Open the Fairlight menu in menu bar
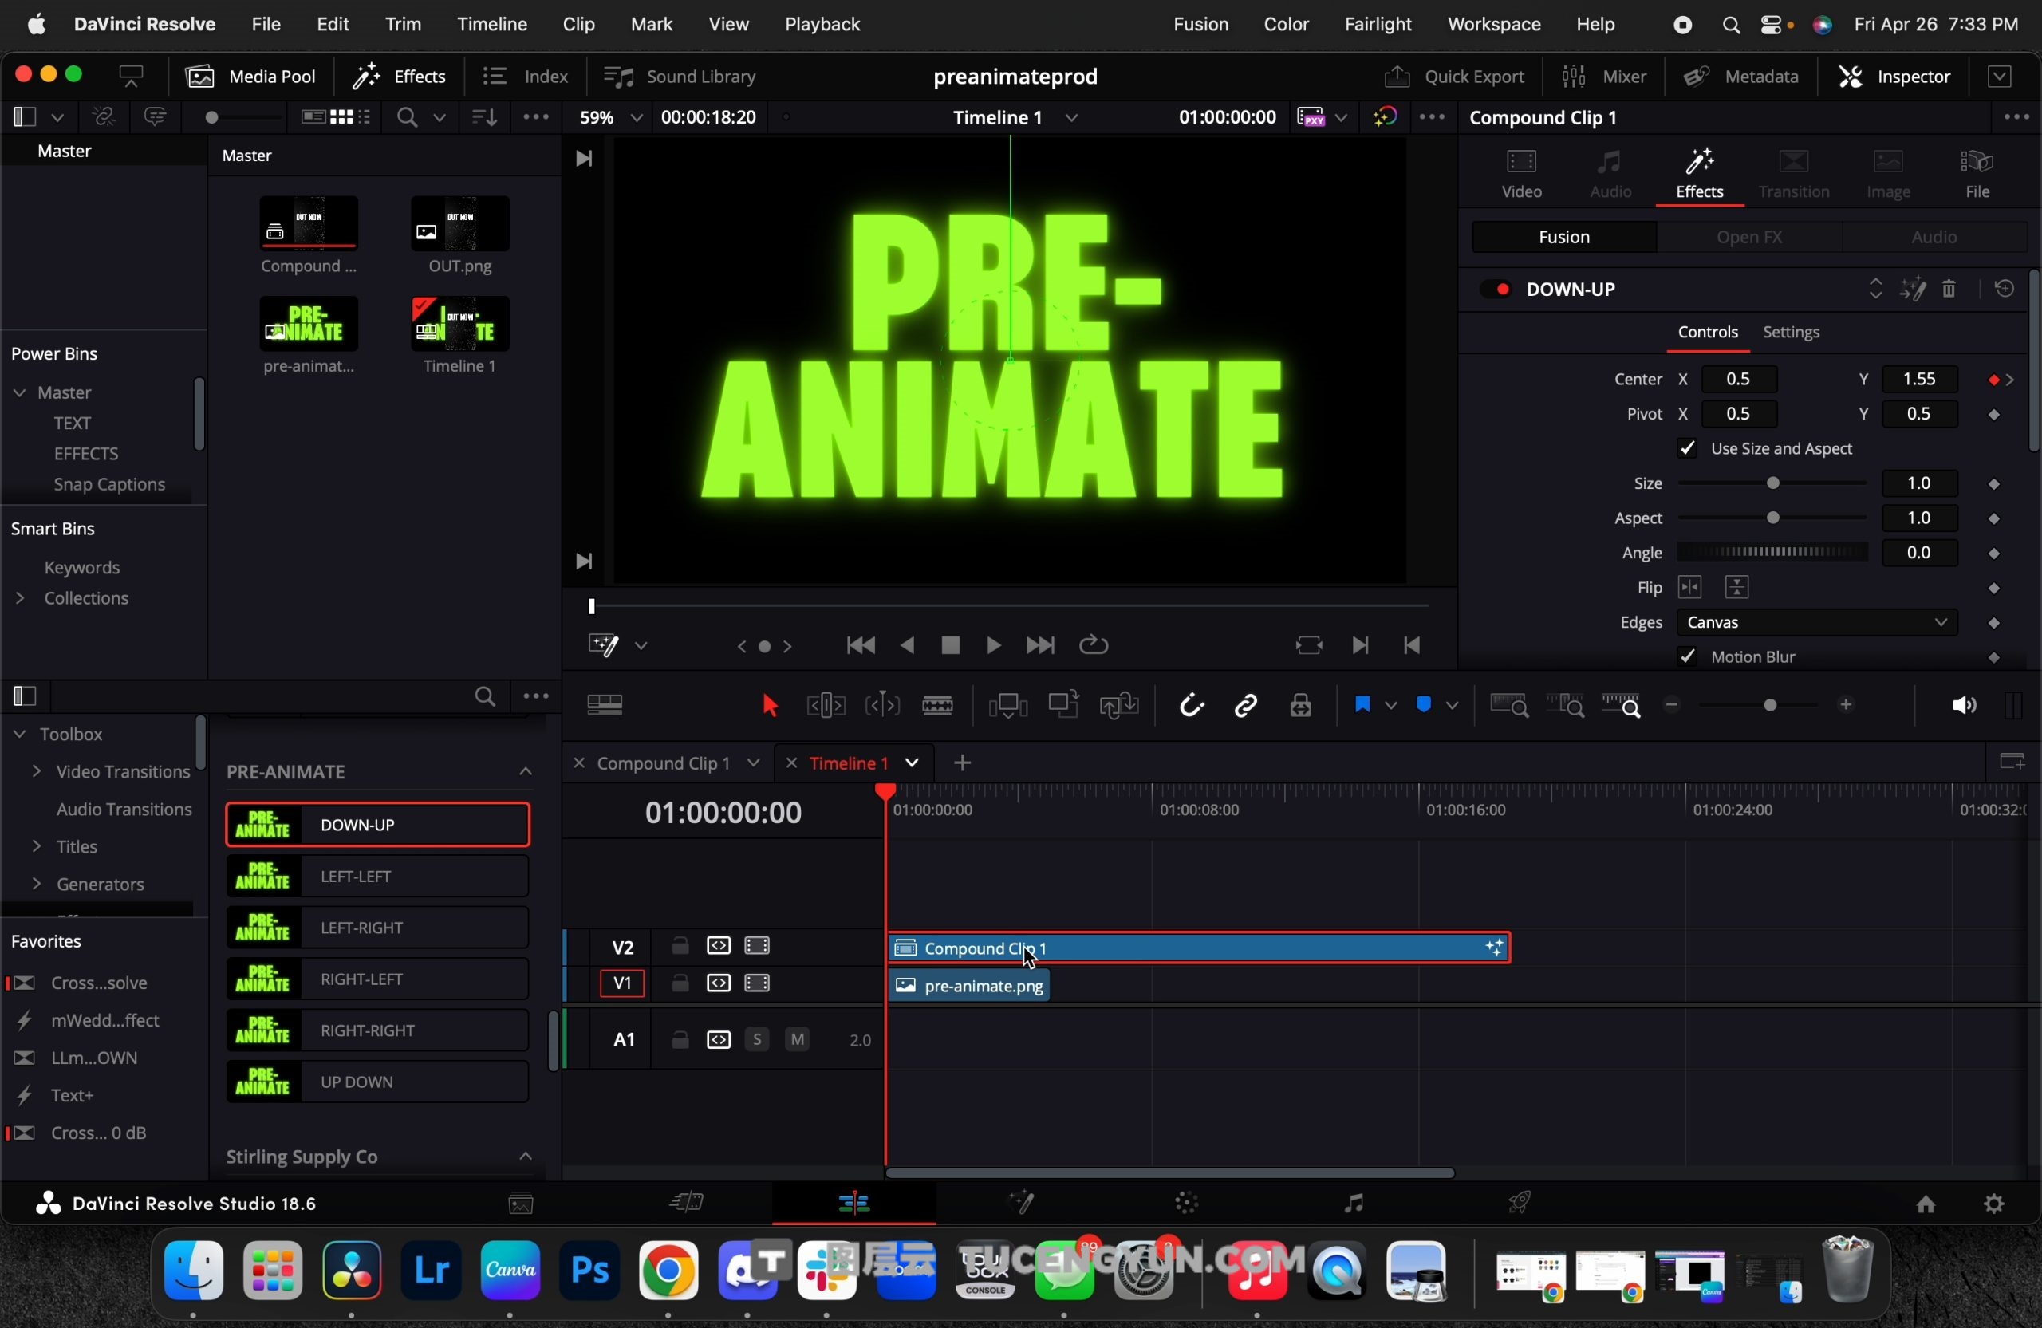The height and width of the screenshot is (1328, 2042). [x=1377, y=24]
